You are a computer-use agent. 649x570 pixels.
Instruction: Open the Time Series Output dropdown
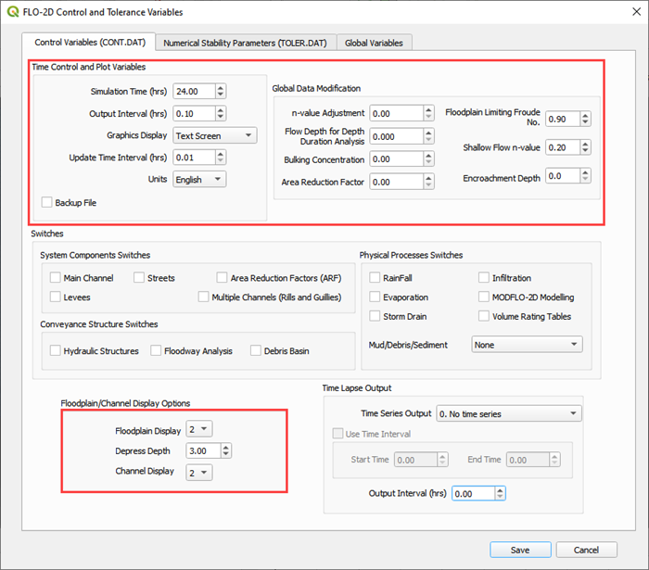pyautogui.click(x=508, y=413)
